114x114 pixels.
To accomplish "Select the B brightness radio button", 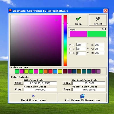I will (x=70, y=53).
